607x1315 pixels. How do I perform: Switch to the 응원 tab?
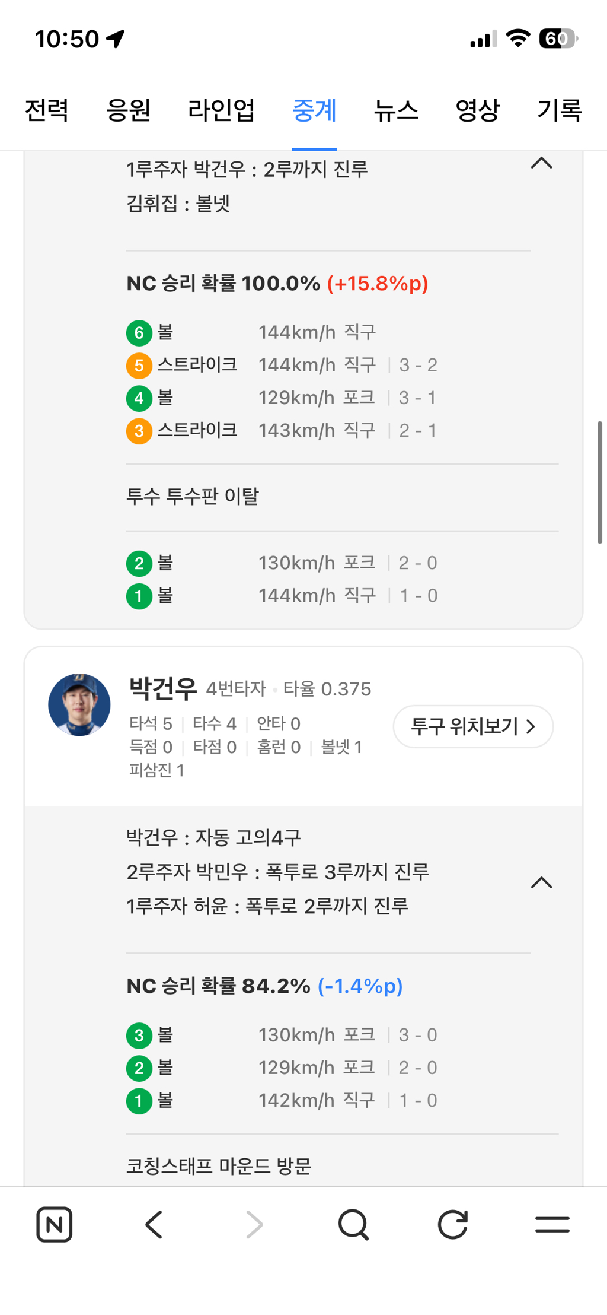128,110
